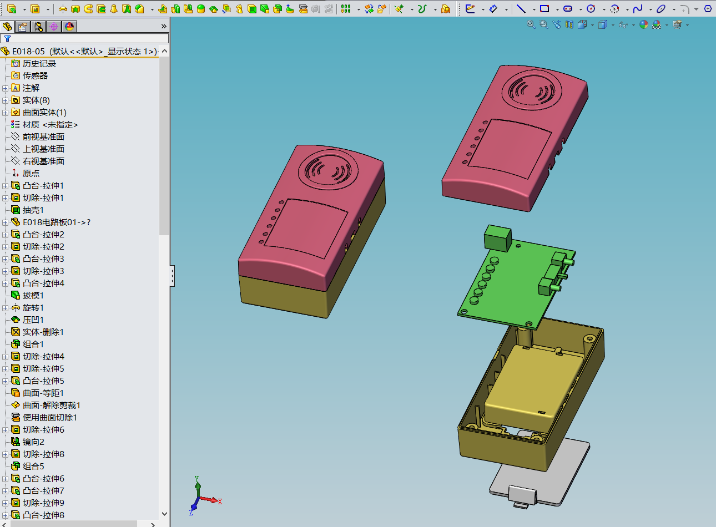The height and width of the screenshot is (527, 716).
Task: Click the View Settings monitor icon
Action: pos(677,24)
